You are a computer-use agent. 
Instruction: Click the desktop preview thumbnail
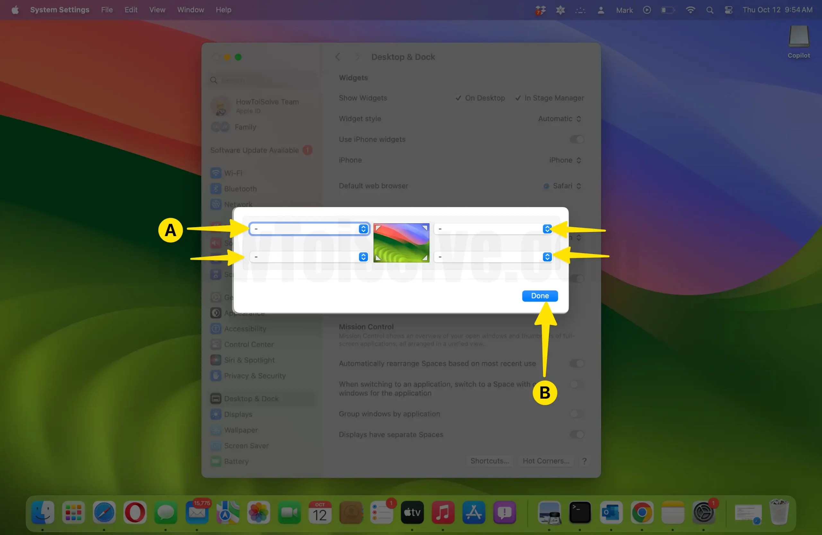(401, 243)
